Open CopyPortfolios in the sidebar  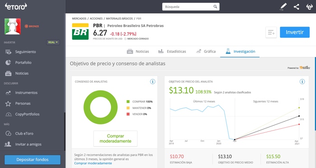click(x=27, y=114)
